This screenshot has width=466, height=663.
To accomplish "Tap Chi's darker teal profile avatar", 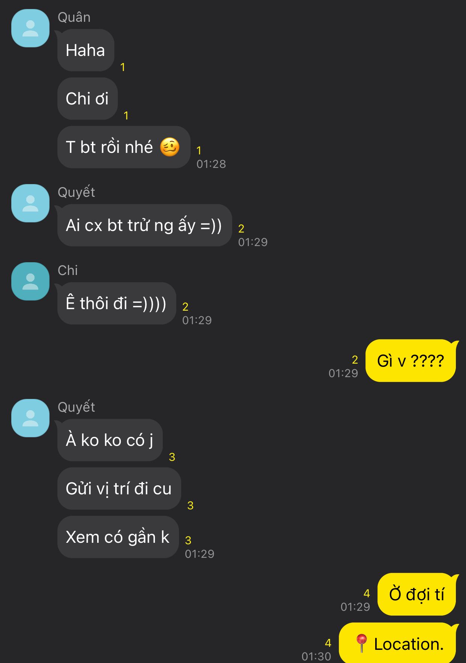I will point(30,281).
